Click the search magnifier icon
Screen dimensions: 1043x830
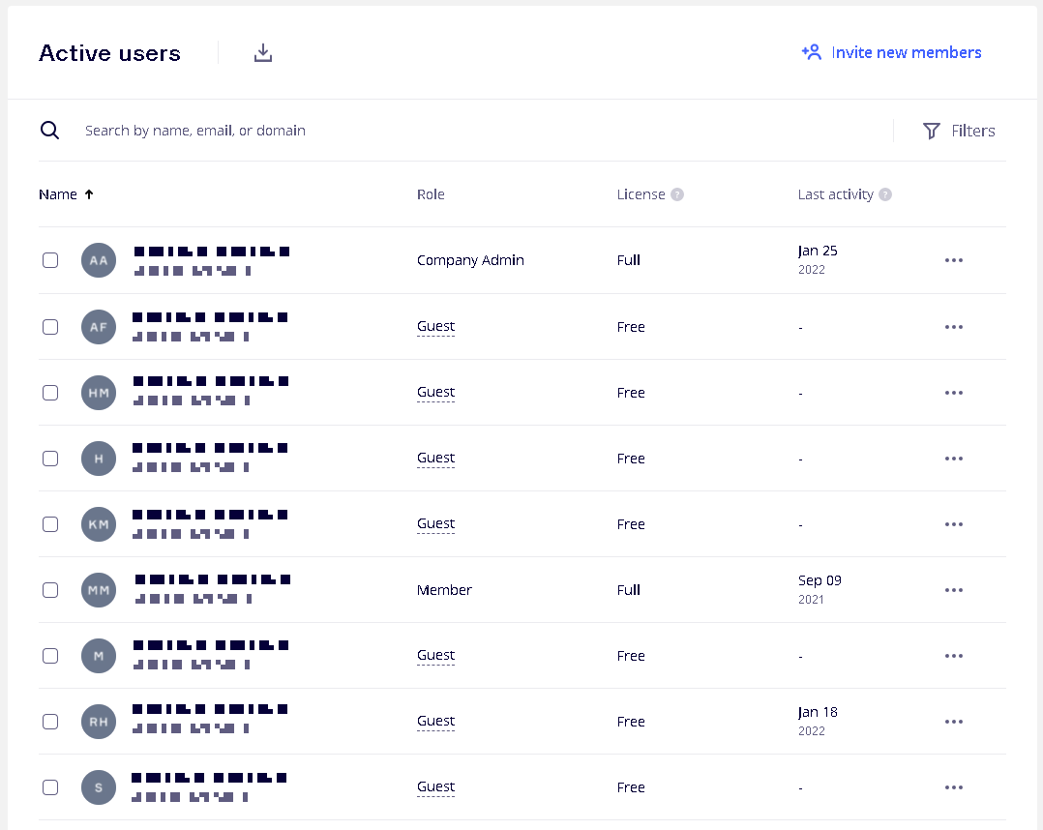49,131
